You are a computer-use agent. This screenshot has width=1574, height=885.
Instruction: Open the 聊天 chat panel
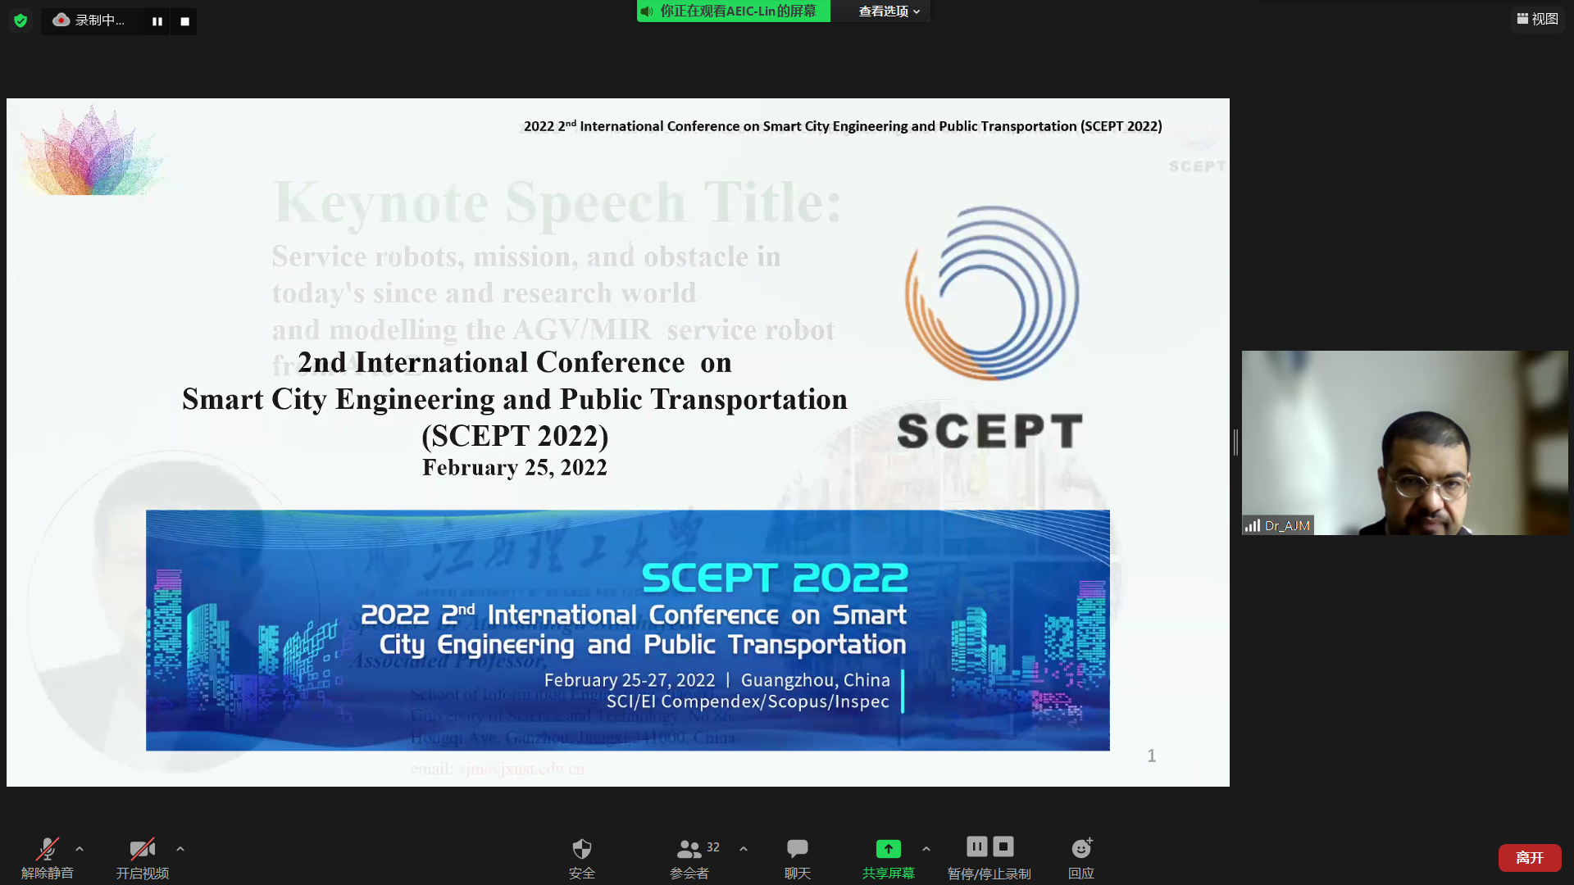(797, 858)
